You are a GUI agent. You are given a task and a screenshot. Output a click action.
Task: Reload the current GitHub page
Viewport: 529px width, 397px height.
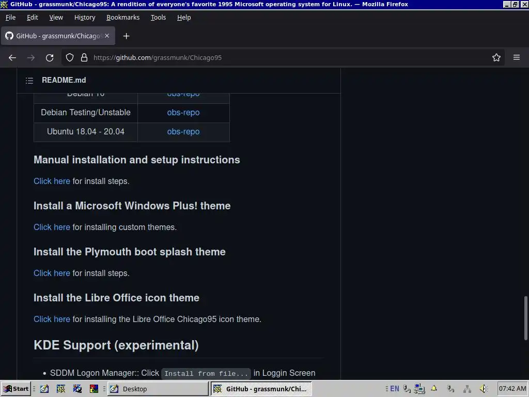click(x=50, y=58)
